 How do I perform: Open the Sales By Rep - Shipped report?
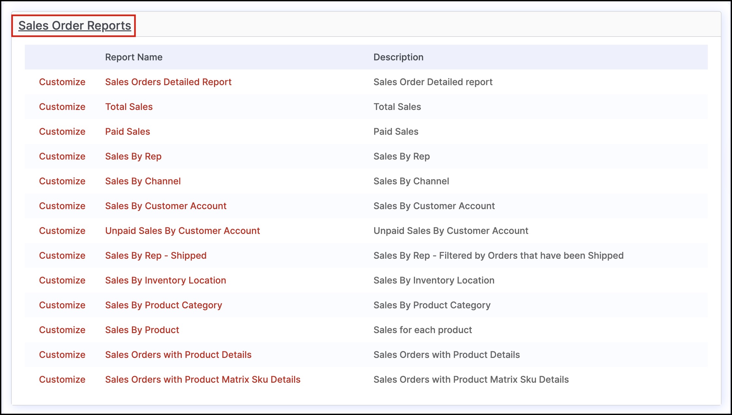click(156, 255)
